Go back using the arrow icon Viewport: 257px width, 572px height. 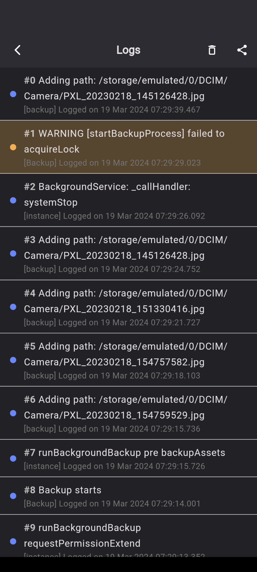pyautogui.click(x=18, y=50)
